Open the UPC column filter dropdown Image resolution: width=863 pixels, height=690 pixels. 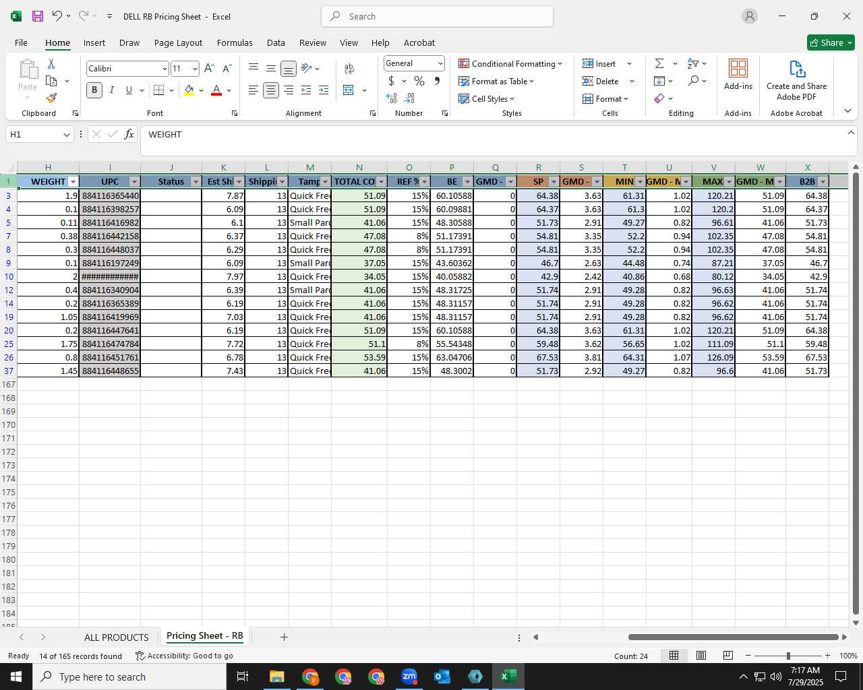pos(134,182)
